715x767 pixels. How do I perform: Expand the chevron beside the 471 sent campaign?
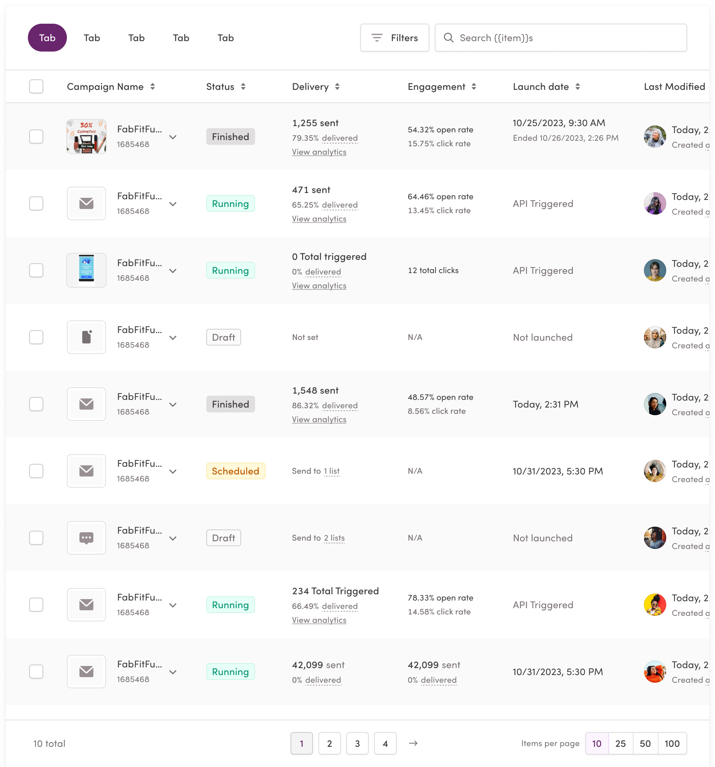tap(173, 204)
